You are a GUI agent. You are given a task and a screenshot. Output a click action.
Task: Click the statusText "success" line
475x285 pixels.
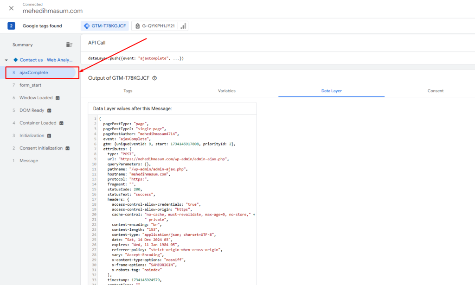coord(131,194)
